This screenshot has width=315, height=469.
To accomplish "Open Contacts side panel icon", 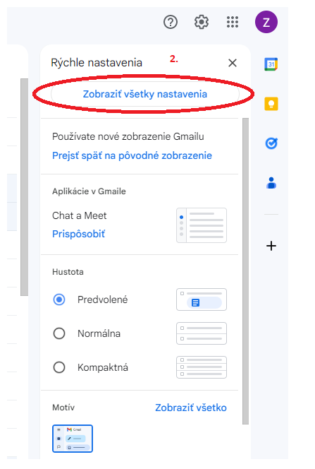I will click(271, 183).
